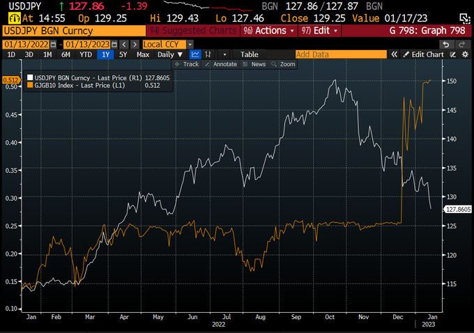
Task: Click orange GJGB10 Index legend swatch
Action: pyautogui.click(x=30, y=85)
